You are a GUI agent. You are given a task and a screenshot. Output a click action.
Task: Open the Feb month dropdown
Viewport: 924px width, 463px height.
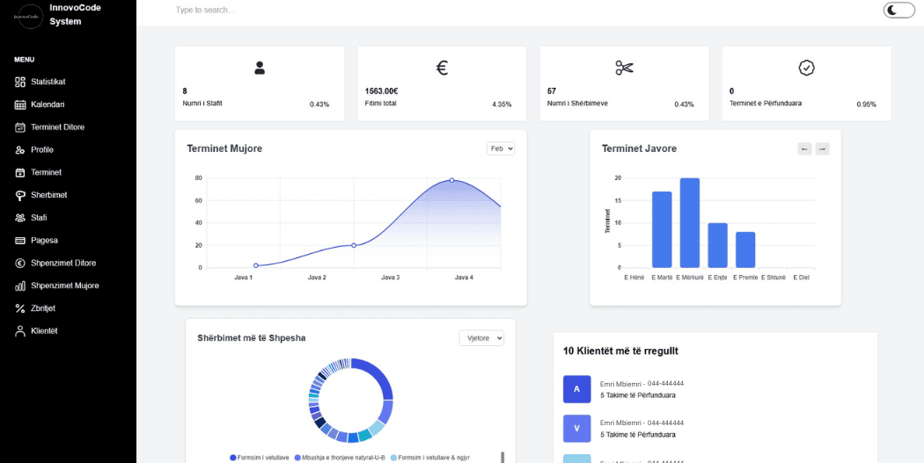(501, 148)
